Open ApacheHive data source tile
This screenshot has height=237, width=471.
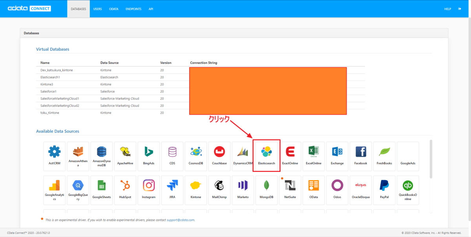click(x=125, y=156)
